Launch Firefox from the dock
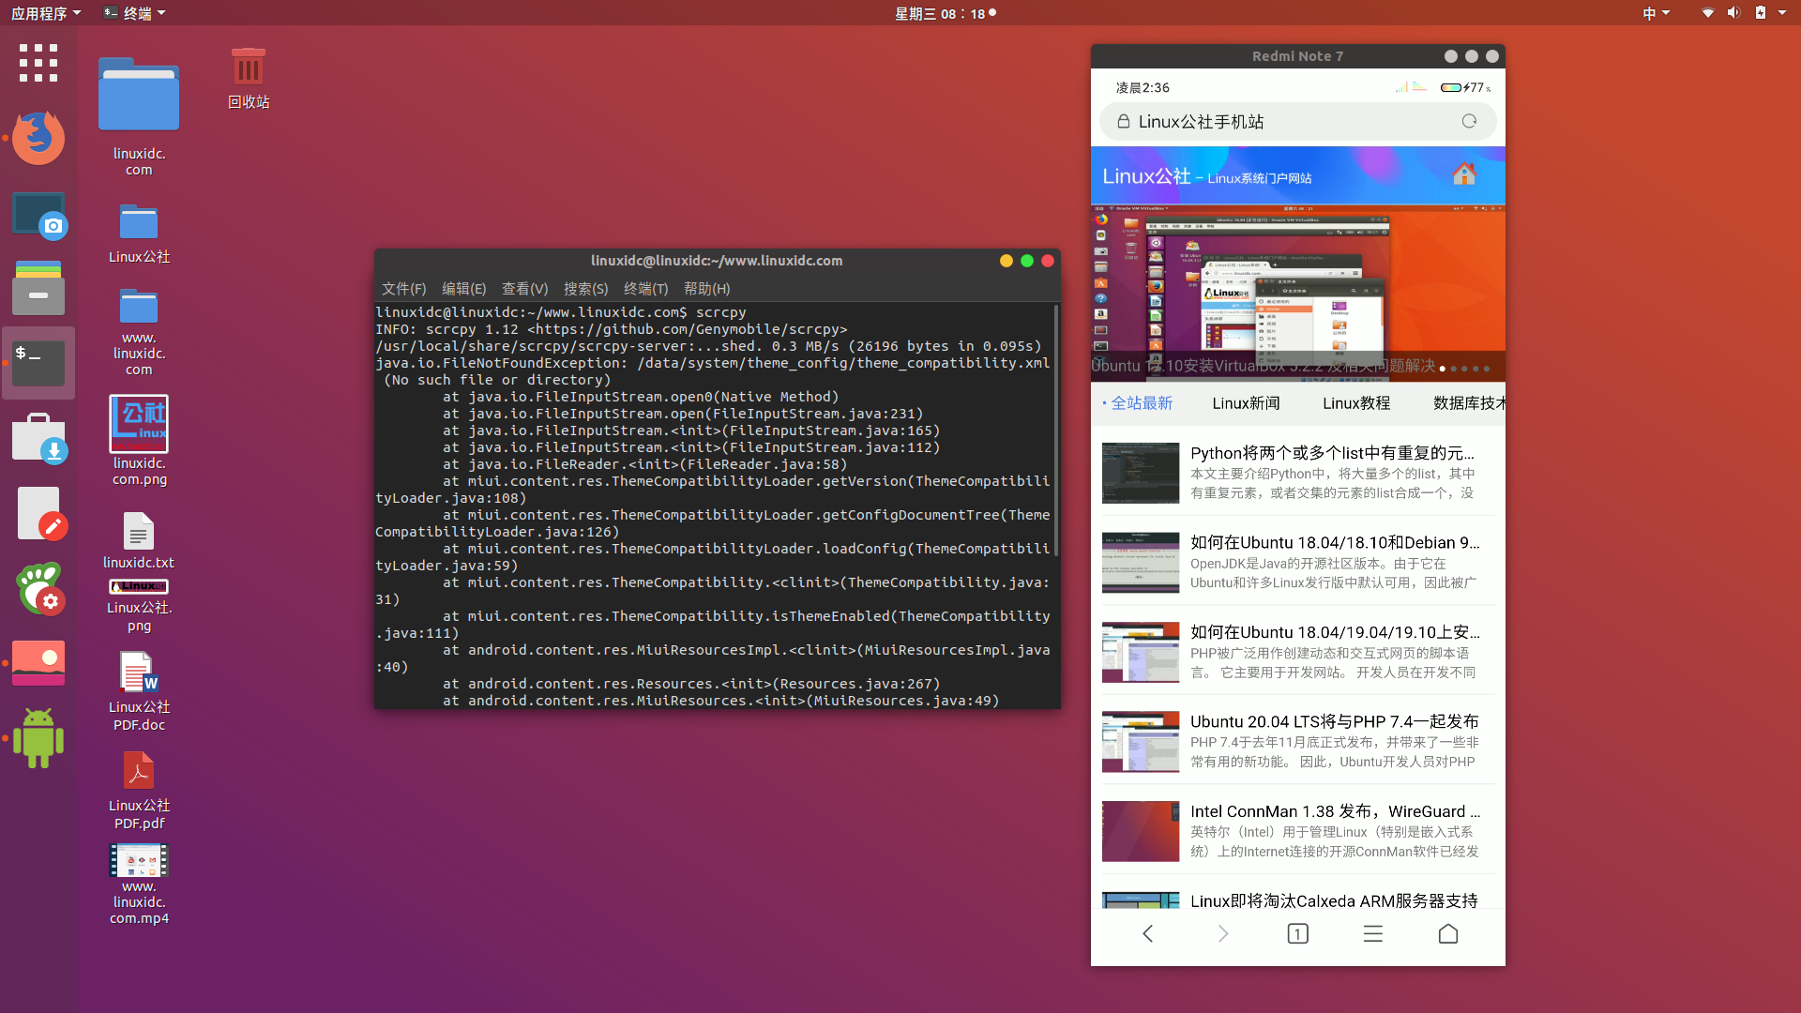This screenshot has height=1013, width=1801. click(x=38, y=138)
